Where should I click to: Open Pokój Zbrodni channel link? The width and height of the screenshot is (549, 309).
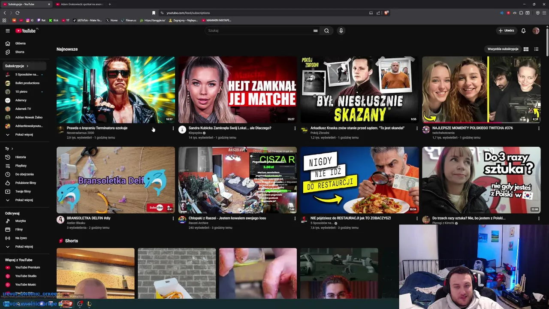click(320, 133)
